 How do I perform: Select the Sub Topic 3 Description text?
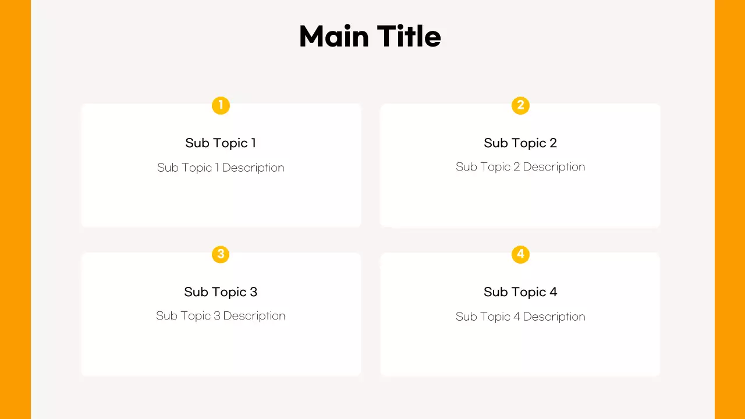point(221,316)
